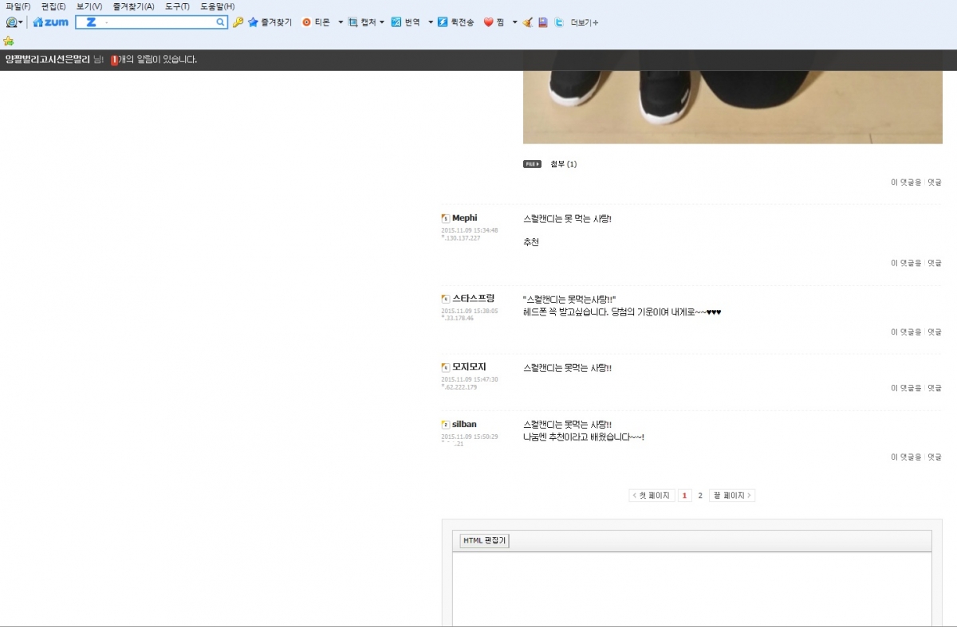Click 댓글 link under the post attachment
957x627 pixels.
934,182
